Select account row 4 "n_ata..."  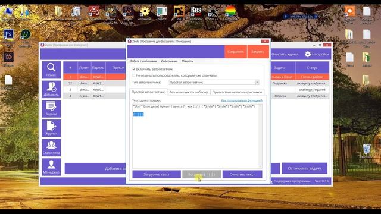95,96
